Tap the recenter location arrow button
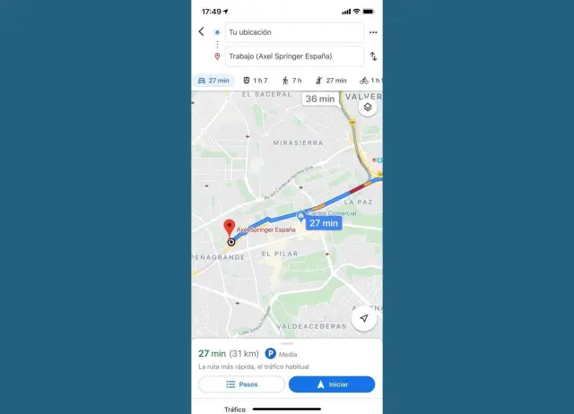 364,318
